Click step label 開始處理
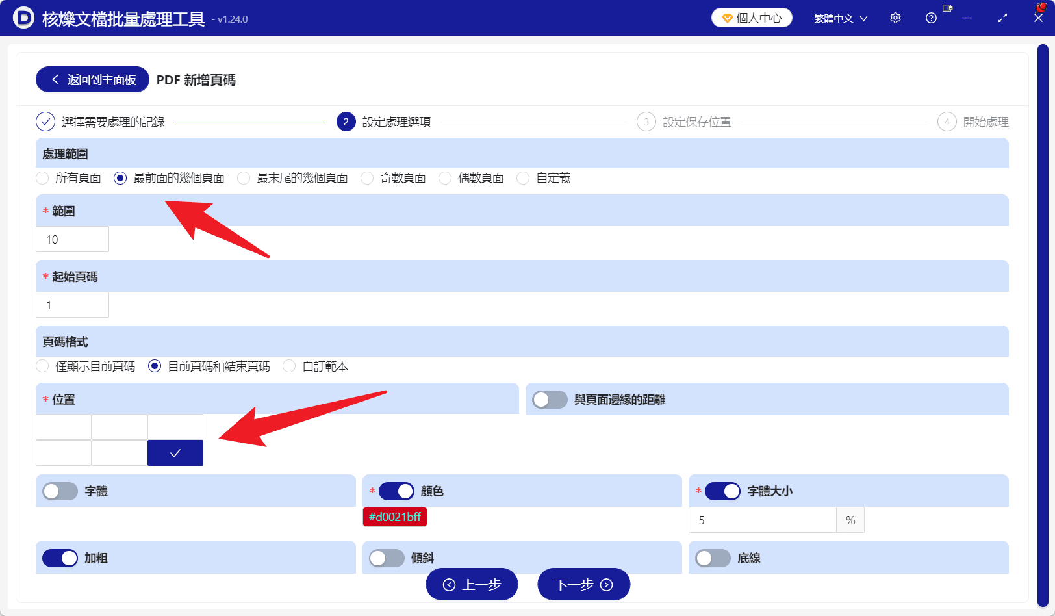Viewport: 1055px width, 616px height. [x=986, y=122]
